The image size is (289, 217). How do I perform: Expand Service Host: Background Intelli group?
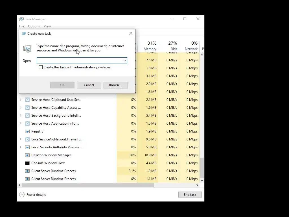[20, 116]
